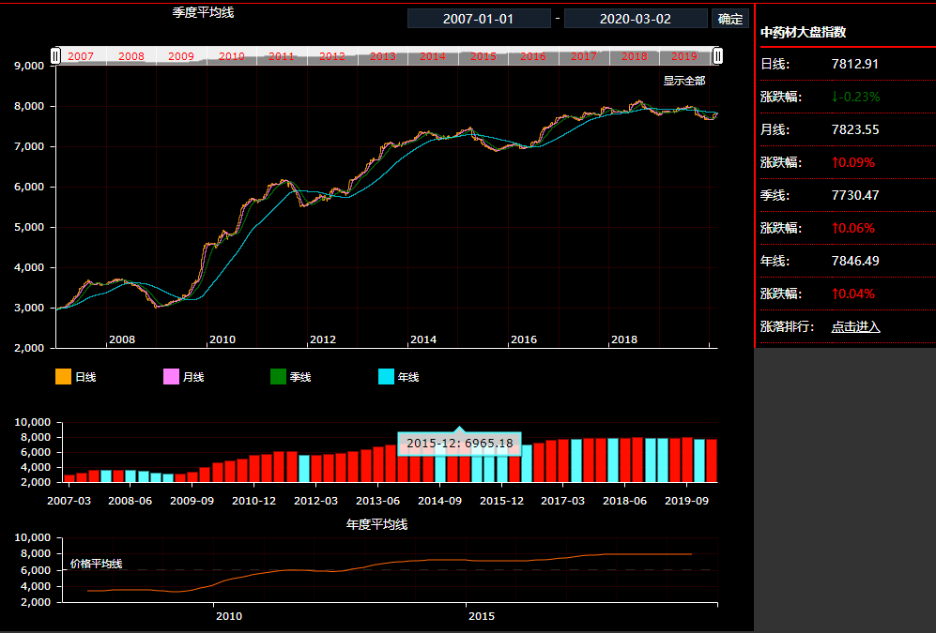The width and height of the screenshot is (936, 633).
Task: Select 2016 in the year range strip
Action: tap(533, 57)
